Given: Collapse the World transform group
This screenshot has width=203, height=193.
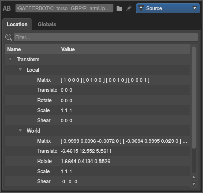Looking at the screenshot, I should pos(20,131).
